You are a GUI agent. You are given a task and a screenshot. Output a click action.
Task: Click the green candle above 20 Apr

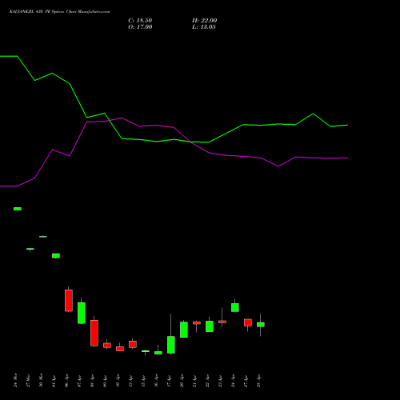pyautogui.click(x=184, y=330)
